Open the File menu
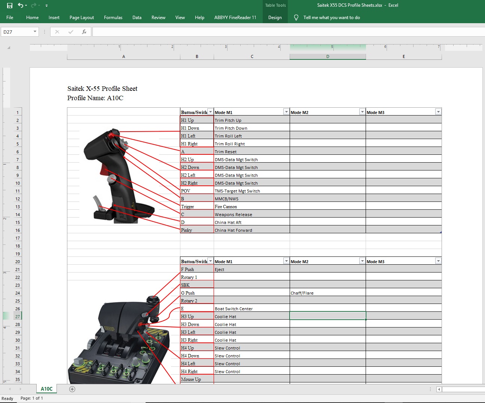 coord(10,18)
